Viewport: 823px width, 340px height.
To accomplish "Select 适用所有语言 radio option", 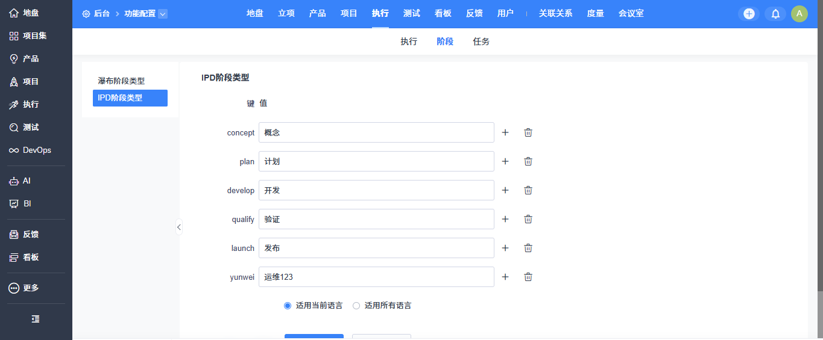I will [x=356, y=306].
